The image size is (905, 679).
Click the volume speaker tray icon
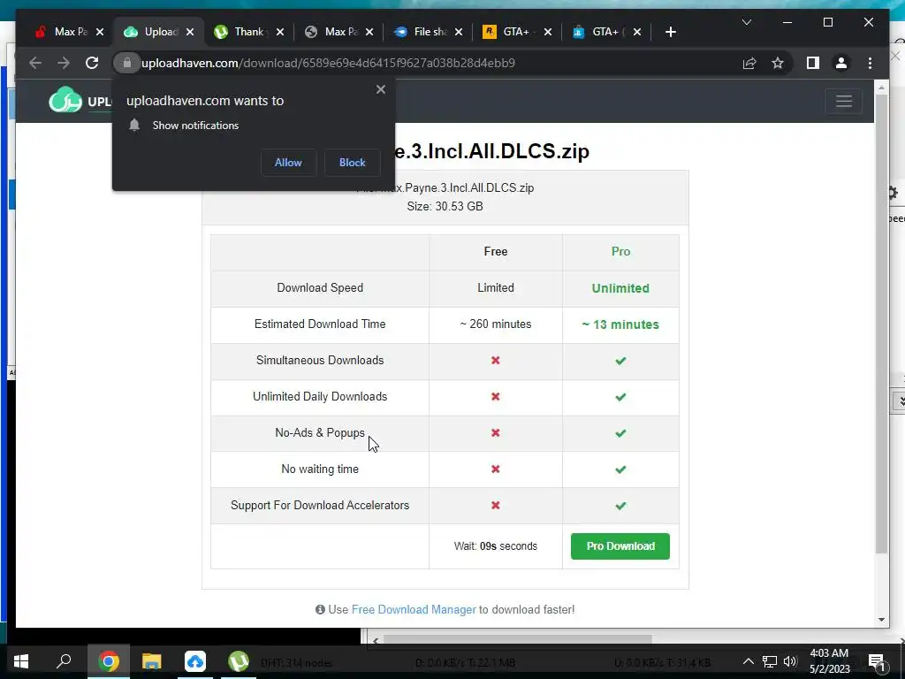tap(790, 661)
